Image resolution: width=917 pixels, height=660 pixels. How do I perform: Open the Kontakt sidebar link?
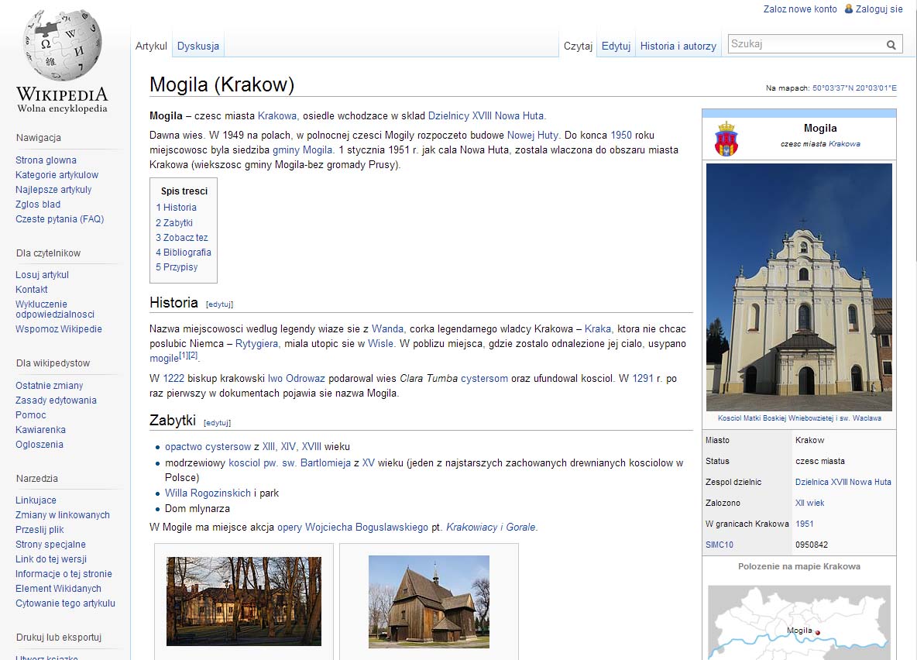click(x=32, y=290)
